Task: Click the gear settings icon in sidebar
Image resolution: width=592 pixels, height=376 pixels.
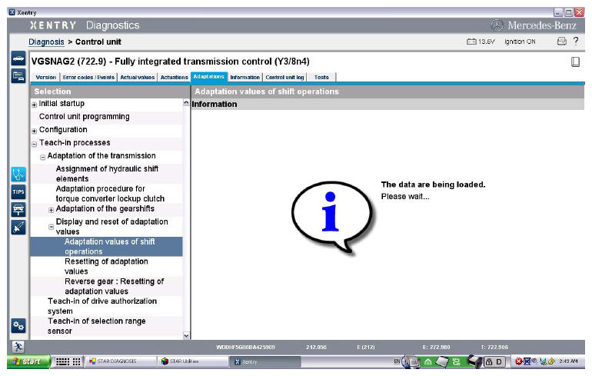Action: [18, 326]
